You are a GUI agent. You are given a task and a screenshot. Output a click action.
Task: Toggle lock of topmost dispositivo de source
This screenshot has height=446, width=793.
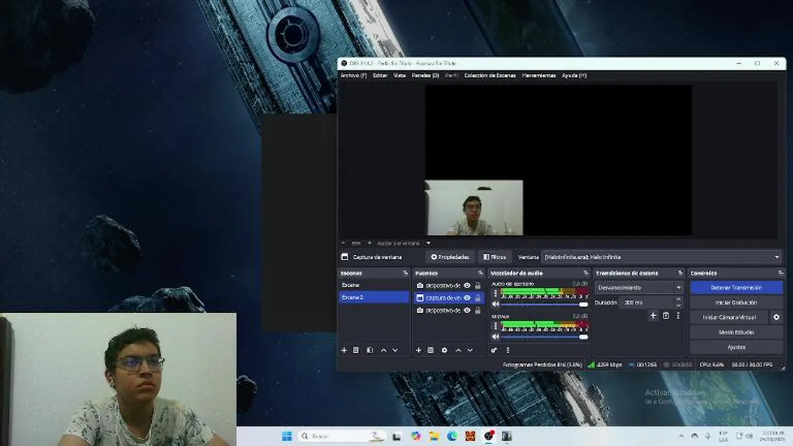[478, 286]
